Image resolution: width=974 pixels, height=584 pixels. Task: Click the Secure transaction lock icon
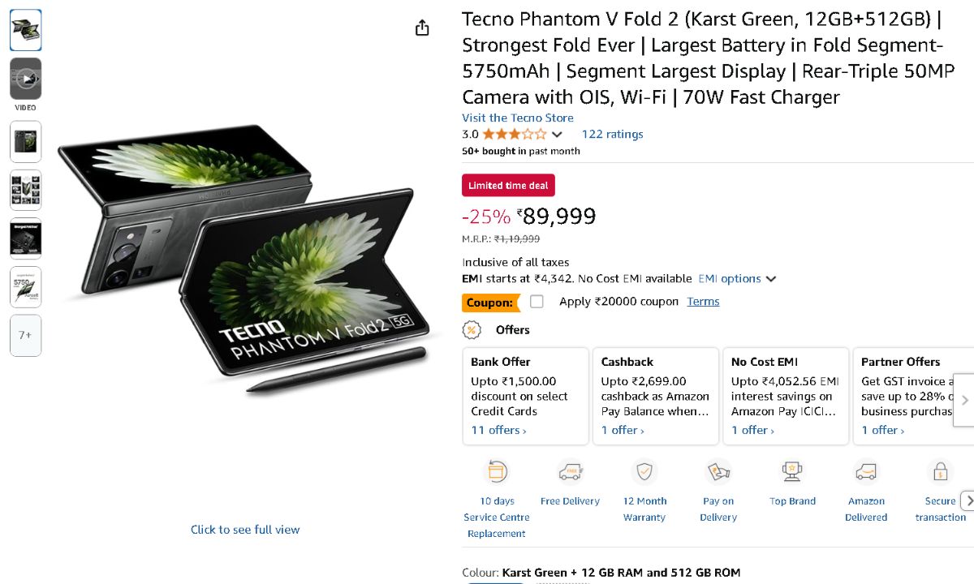tap(940, 471)
